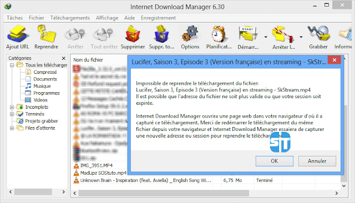Image resolution: width=355 pixels, height=203 pixels.
Task: Select the Documents category
Action: click(x=45, y=79)
